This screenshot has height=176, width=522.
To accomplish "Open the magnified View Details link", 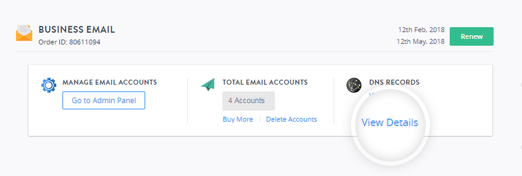I will (x=390, y=123).
